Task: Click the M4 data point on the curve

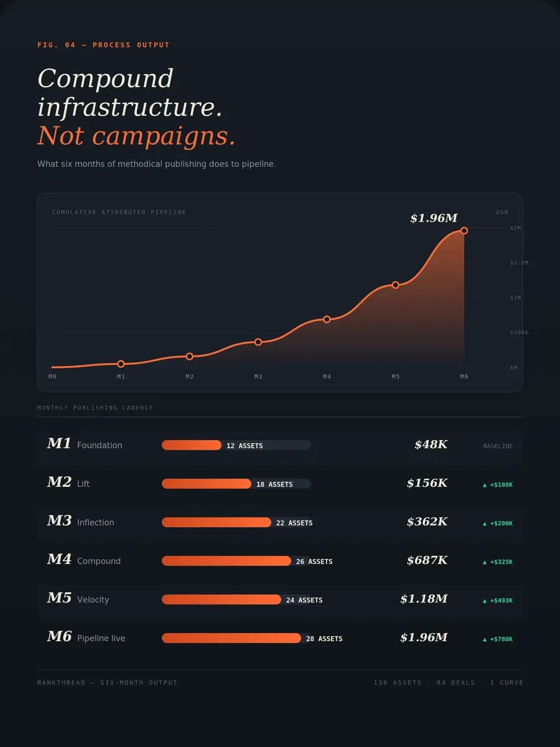Action: [x=327, y=319]
